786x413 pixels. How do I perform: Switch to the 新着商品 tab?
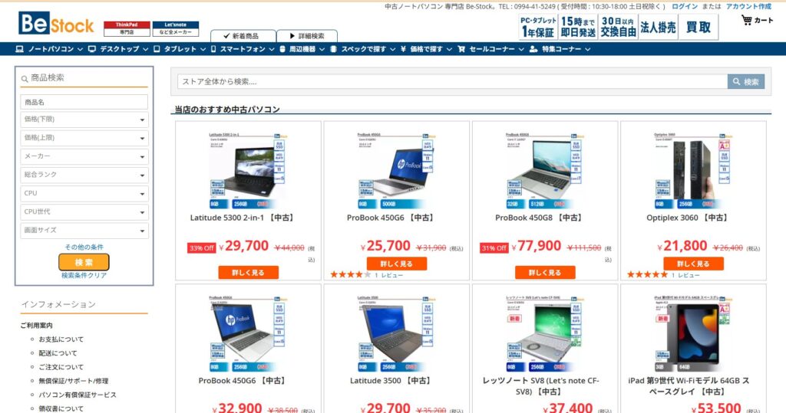click(243, 36)
